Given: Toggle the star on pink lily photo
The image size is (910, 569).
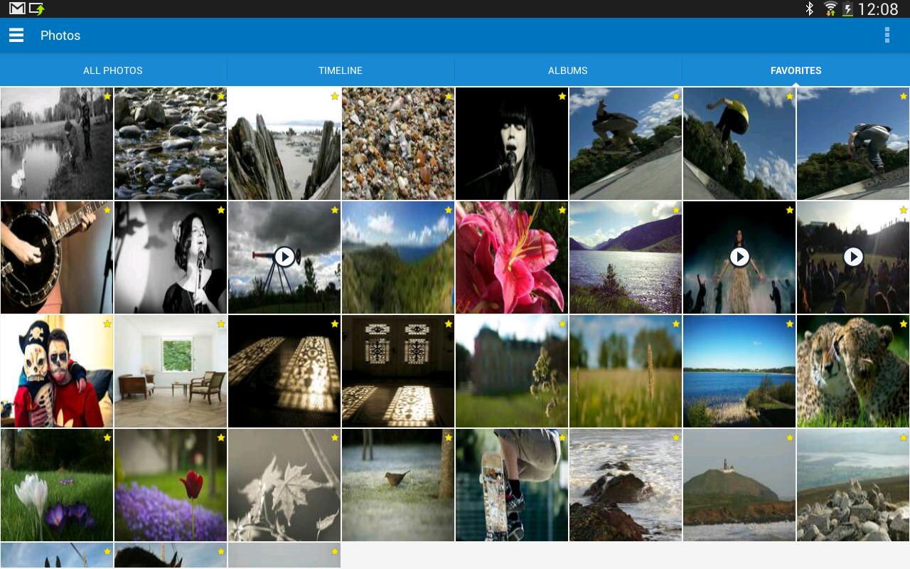Looking at the screenshot, I should click(562, 210).
